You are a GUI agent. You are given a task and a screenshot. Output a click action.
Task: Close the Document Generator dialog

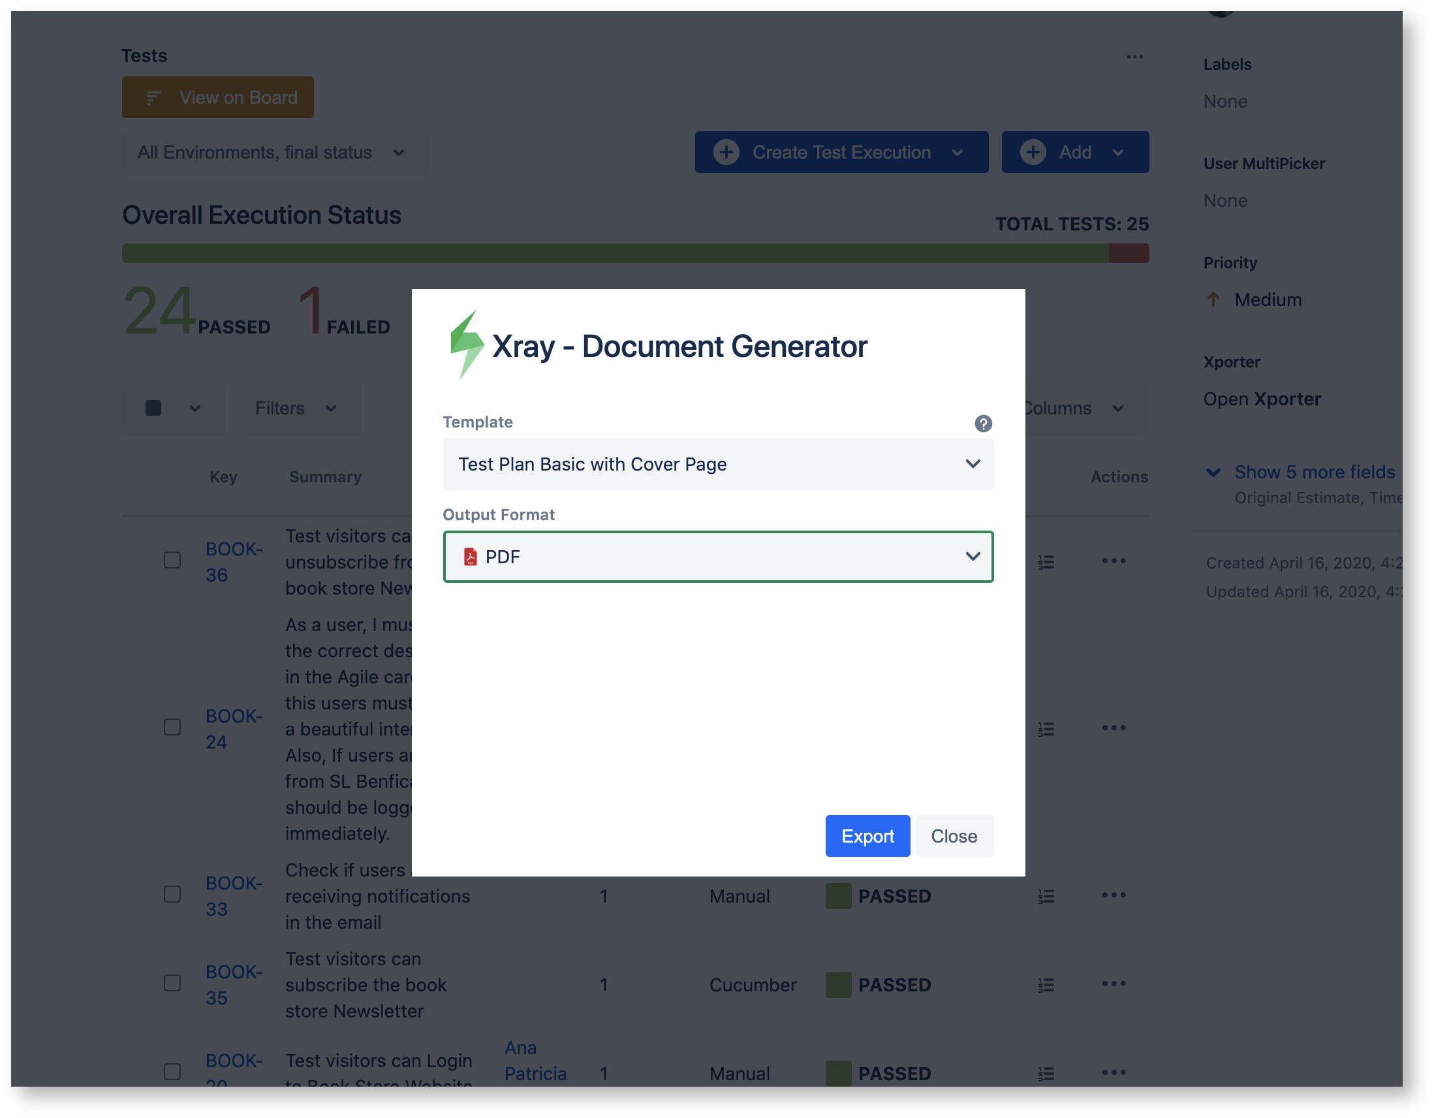point(954,835)
